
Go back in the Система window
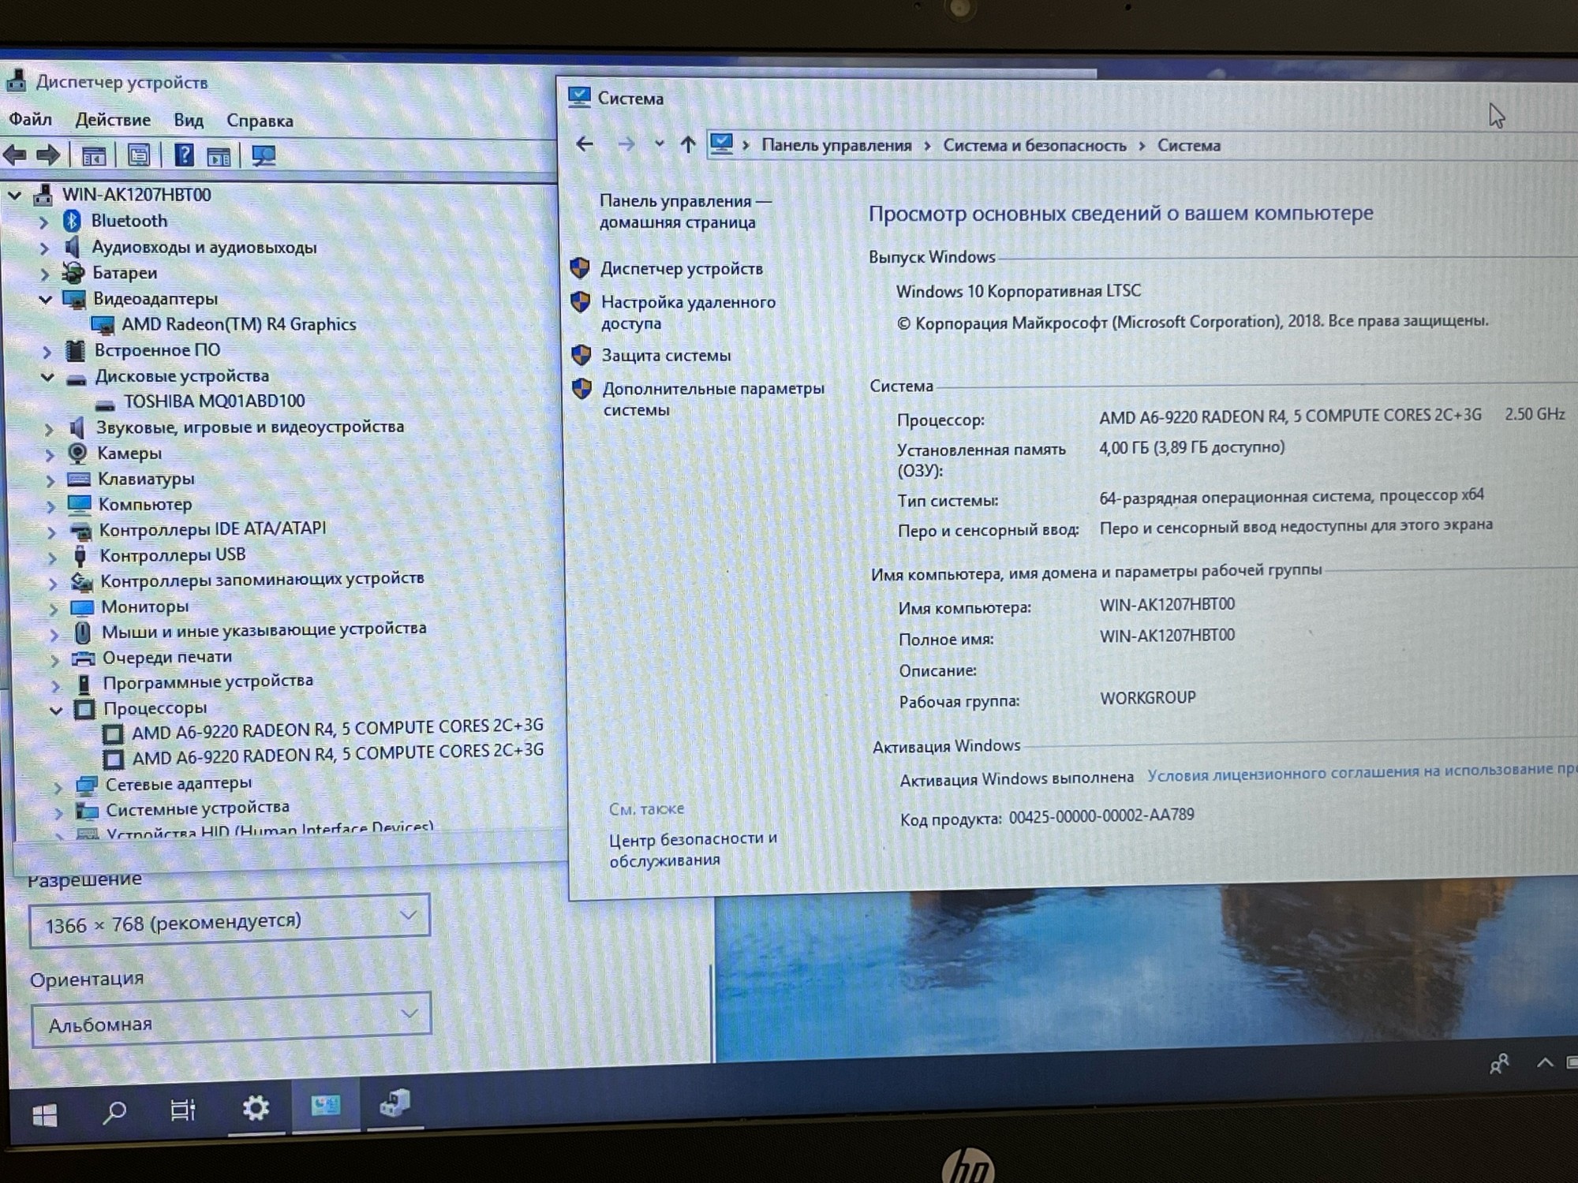click(x=585, y=144)
